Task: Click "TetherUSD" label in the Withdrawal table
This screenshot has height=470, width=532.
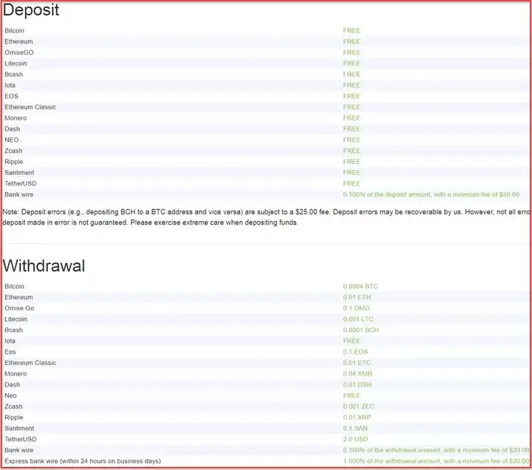Action: click(21, 439)
